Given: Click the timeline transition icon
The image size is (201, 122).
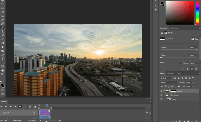Looking at the screenshot, I should click(x=35, y=107).
